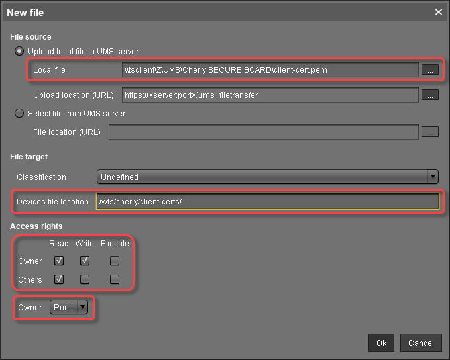The height and width of the screenshot is (360, 450).
Task: Click the browse button beside Upload location
Action: click(x=430, y=95)
